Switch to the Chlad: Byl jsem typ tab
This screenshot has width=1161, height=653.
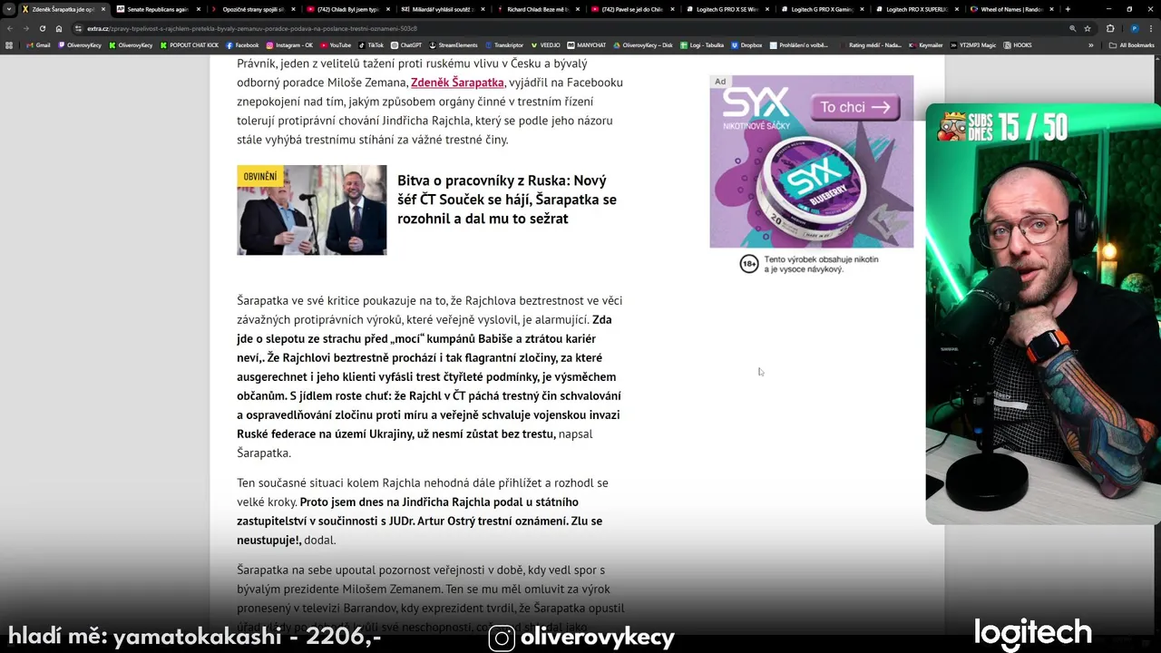347,9
